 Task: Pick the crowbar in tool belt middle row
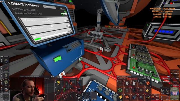[72, 90]
